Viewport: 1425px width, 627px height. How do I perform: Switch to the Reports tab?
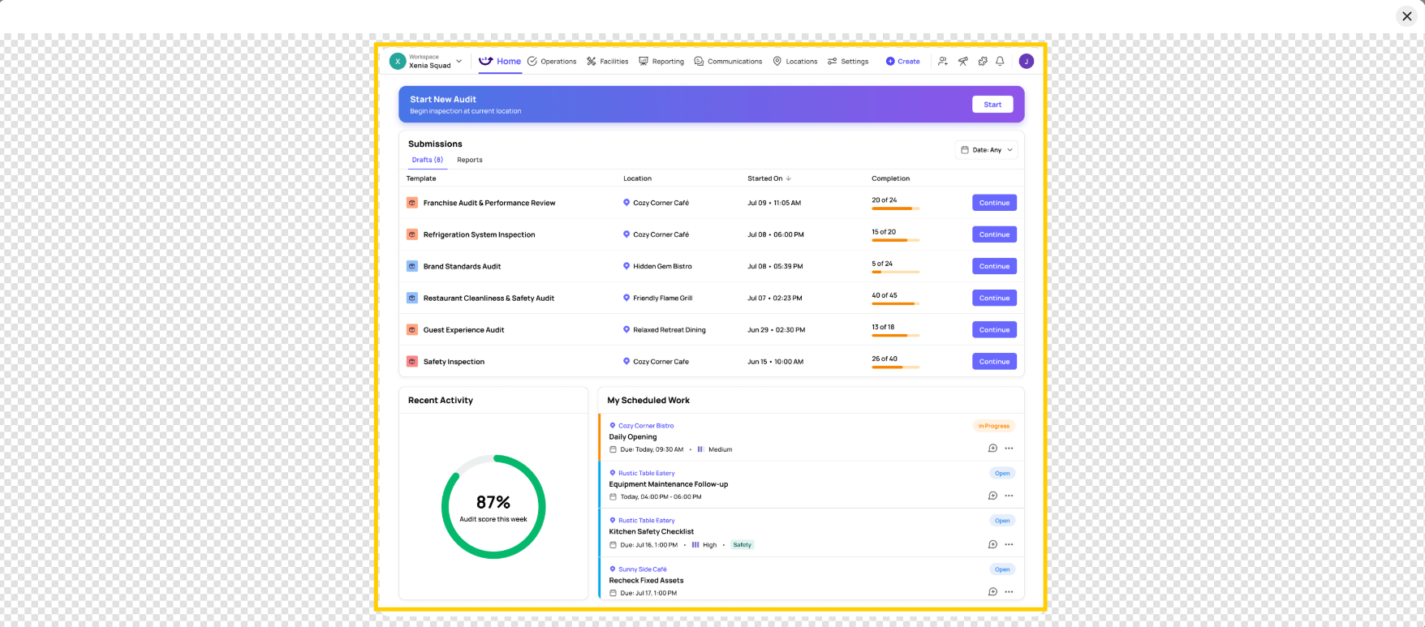(x=469, y=160)
